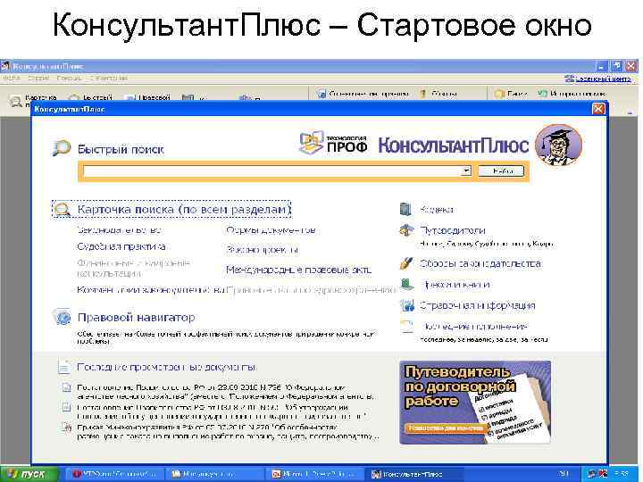This screenshot has height=482, width=643.
Task: Open the Постановление Правительства РФ N 736 document
Action: (226, 392)
